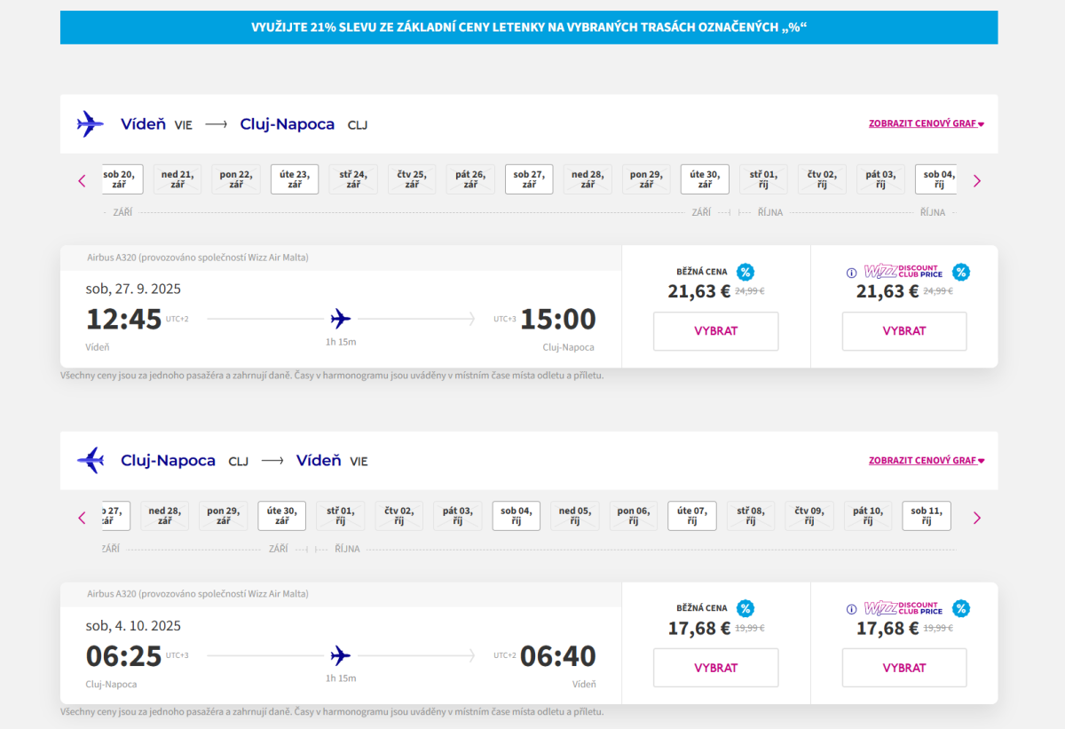The height and width of the screenshot is (729, 1065).
Task: Select outbound date úte 30, zář
Action: tap(705, 179)
